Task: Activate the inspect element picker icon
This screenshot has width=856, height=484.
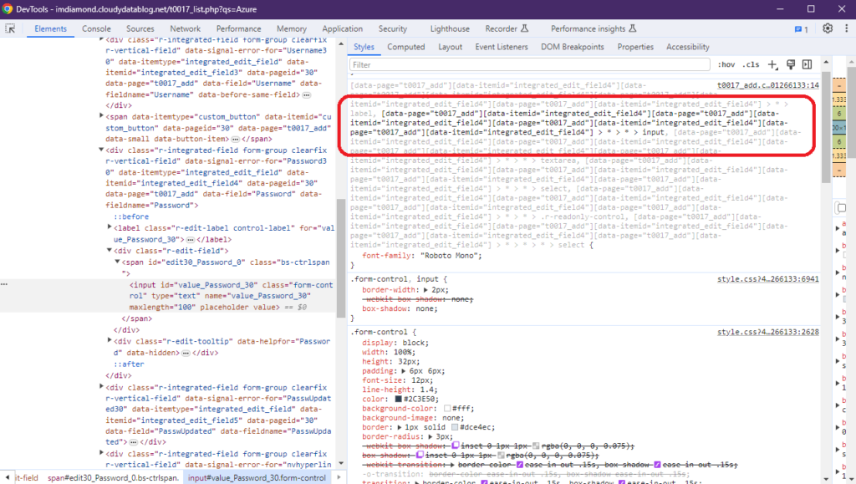Action: pyautogui.click(x=10, y=29)
